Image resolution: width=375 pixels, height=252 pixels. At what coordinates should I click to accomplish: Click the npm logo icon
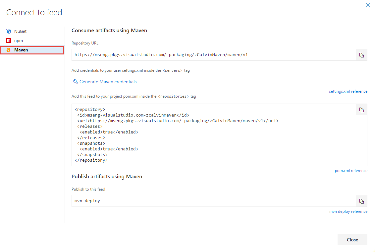(x=9, y=41)
